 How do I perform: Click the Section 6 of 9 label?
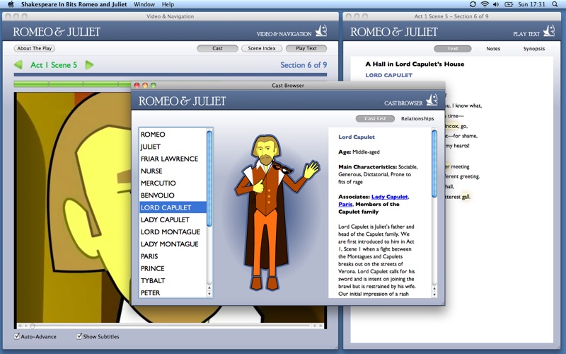[x=304, y=65]
